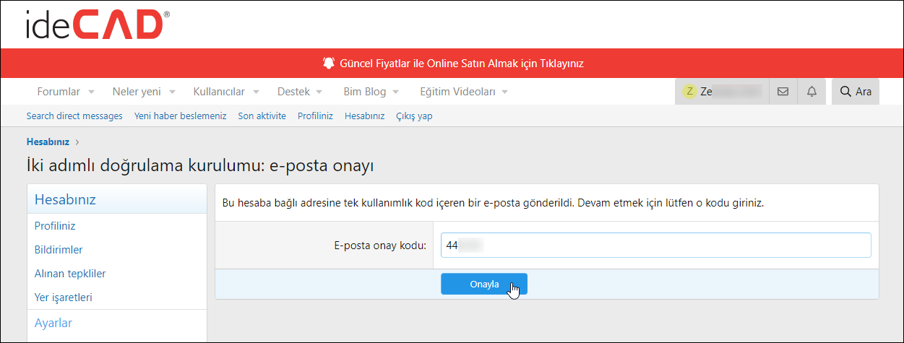904x343 pixels.
Task: Open Search direct messages link
Action: (x=74, y=116)
